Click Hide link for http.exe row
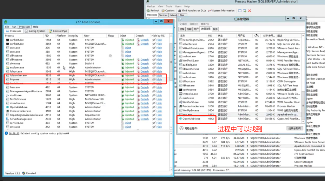The width and height of the screenshot is (325, 181). (x=159, y=79)
